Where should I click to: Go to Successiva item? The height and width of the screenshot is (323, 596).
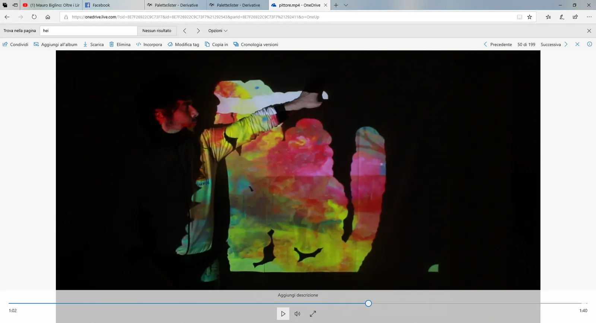click(x=554, y=44)
